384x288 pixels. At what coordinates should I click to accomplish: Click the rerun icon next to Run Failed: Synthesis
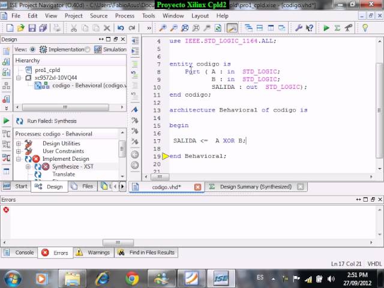click(x=20, y=121)
